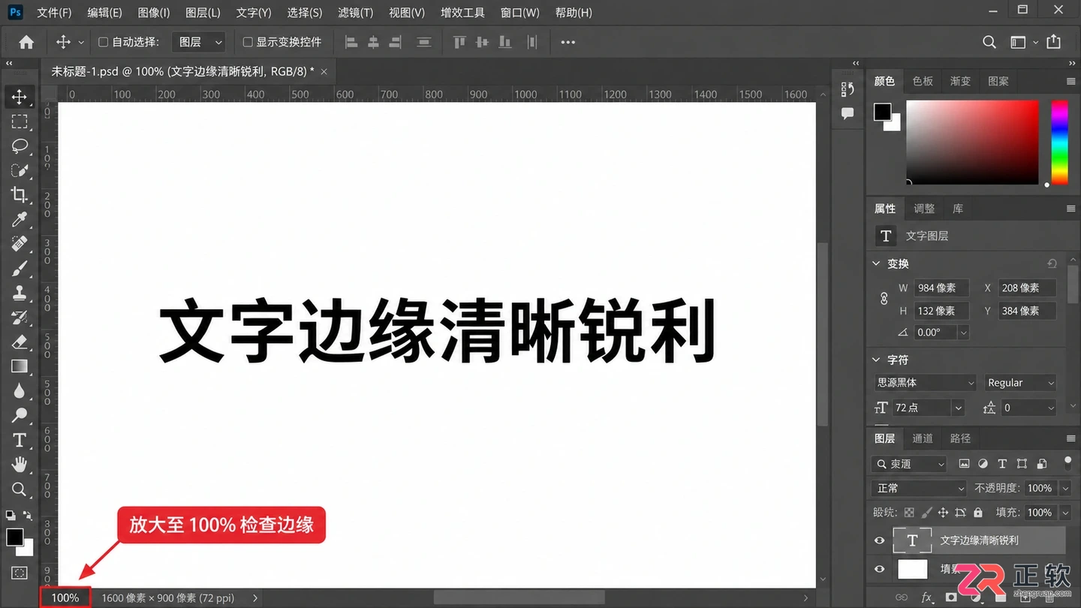Viewport: 1081px width, 608px height.
Task: Select the Move tool in the toolbox
Action: click(20, 96)
